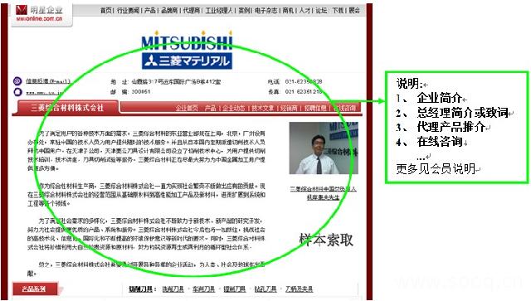Image resolution: width=531 pixels, height=301 pixels.
Task: Click the general manager photo thumbnail
Action: point(324,148)
